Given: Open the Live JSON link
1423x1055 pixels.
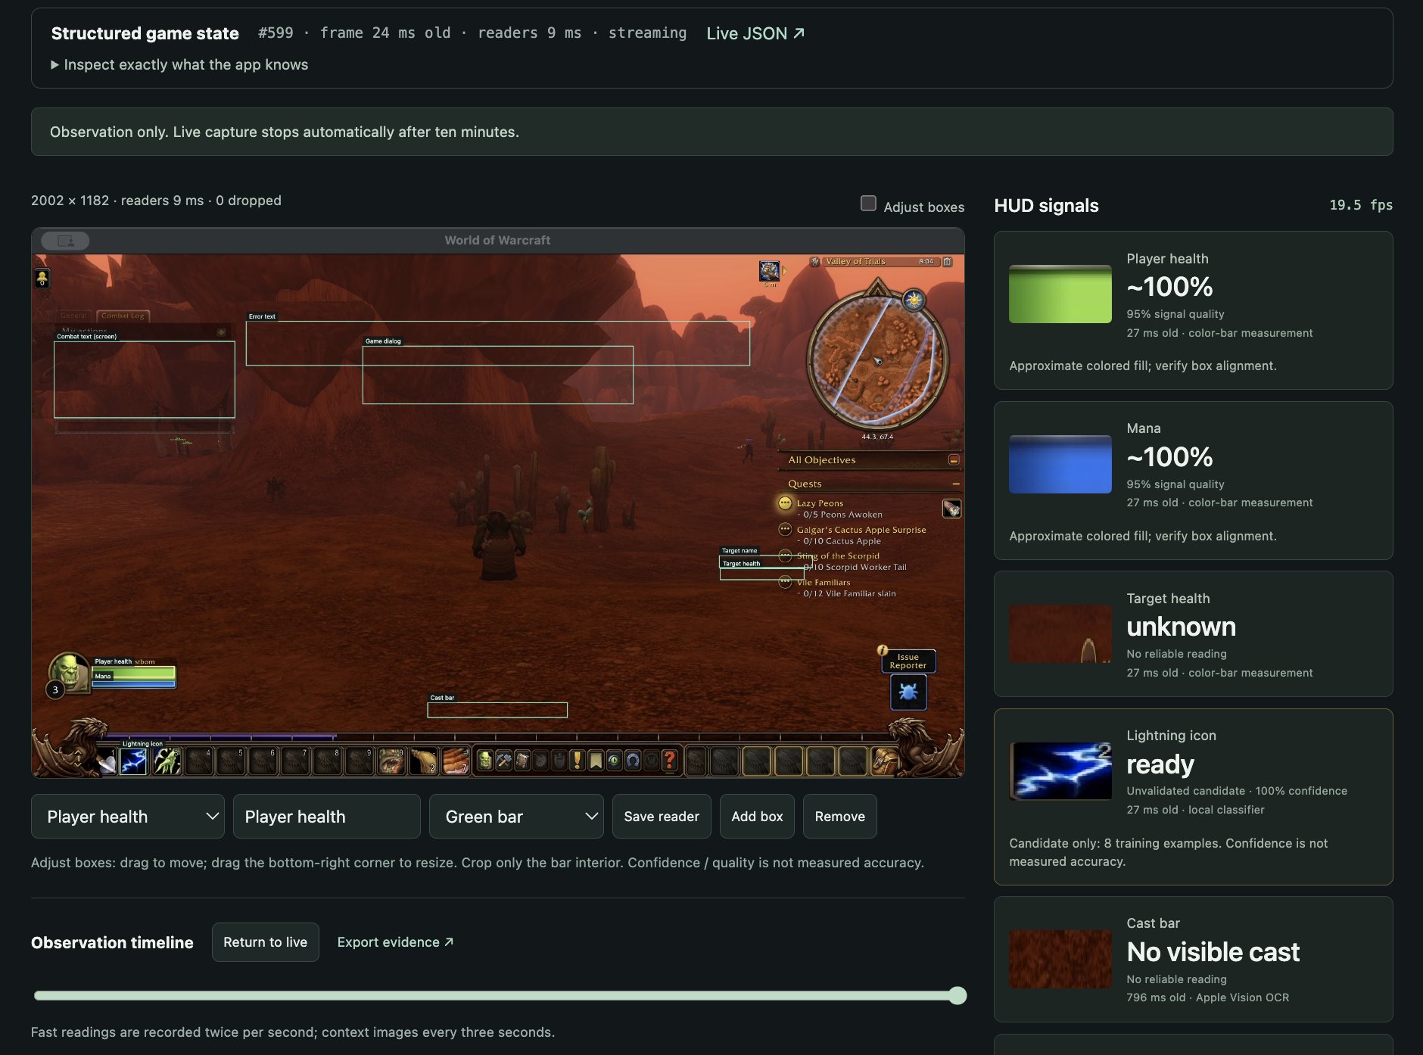Looking at the screenshot, I should [755, 33].
